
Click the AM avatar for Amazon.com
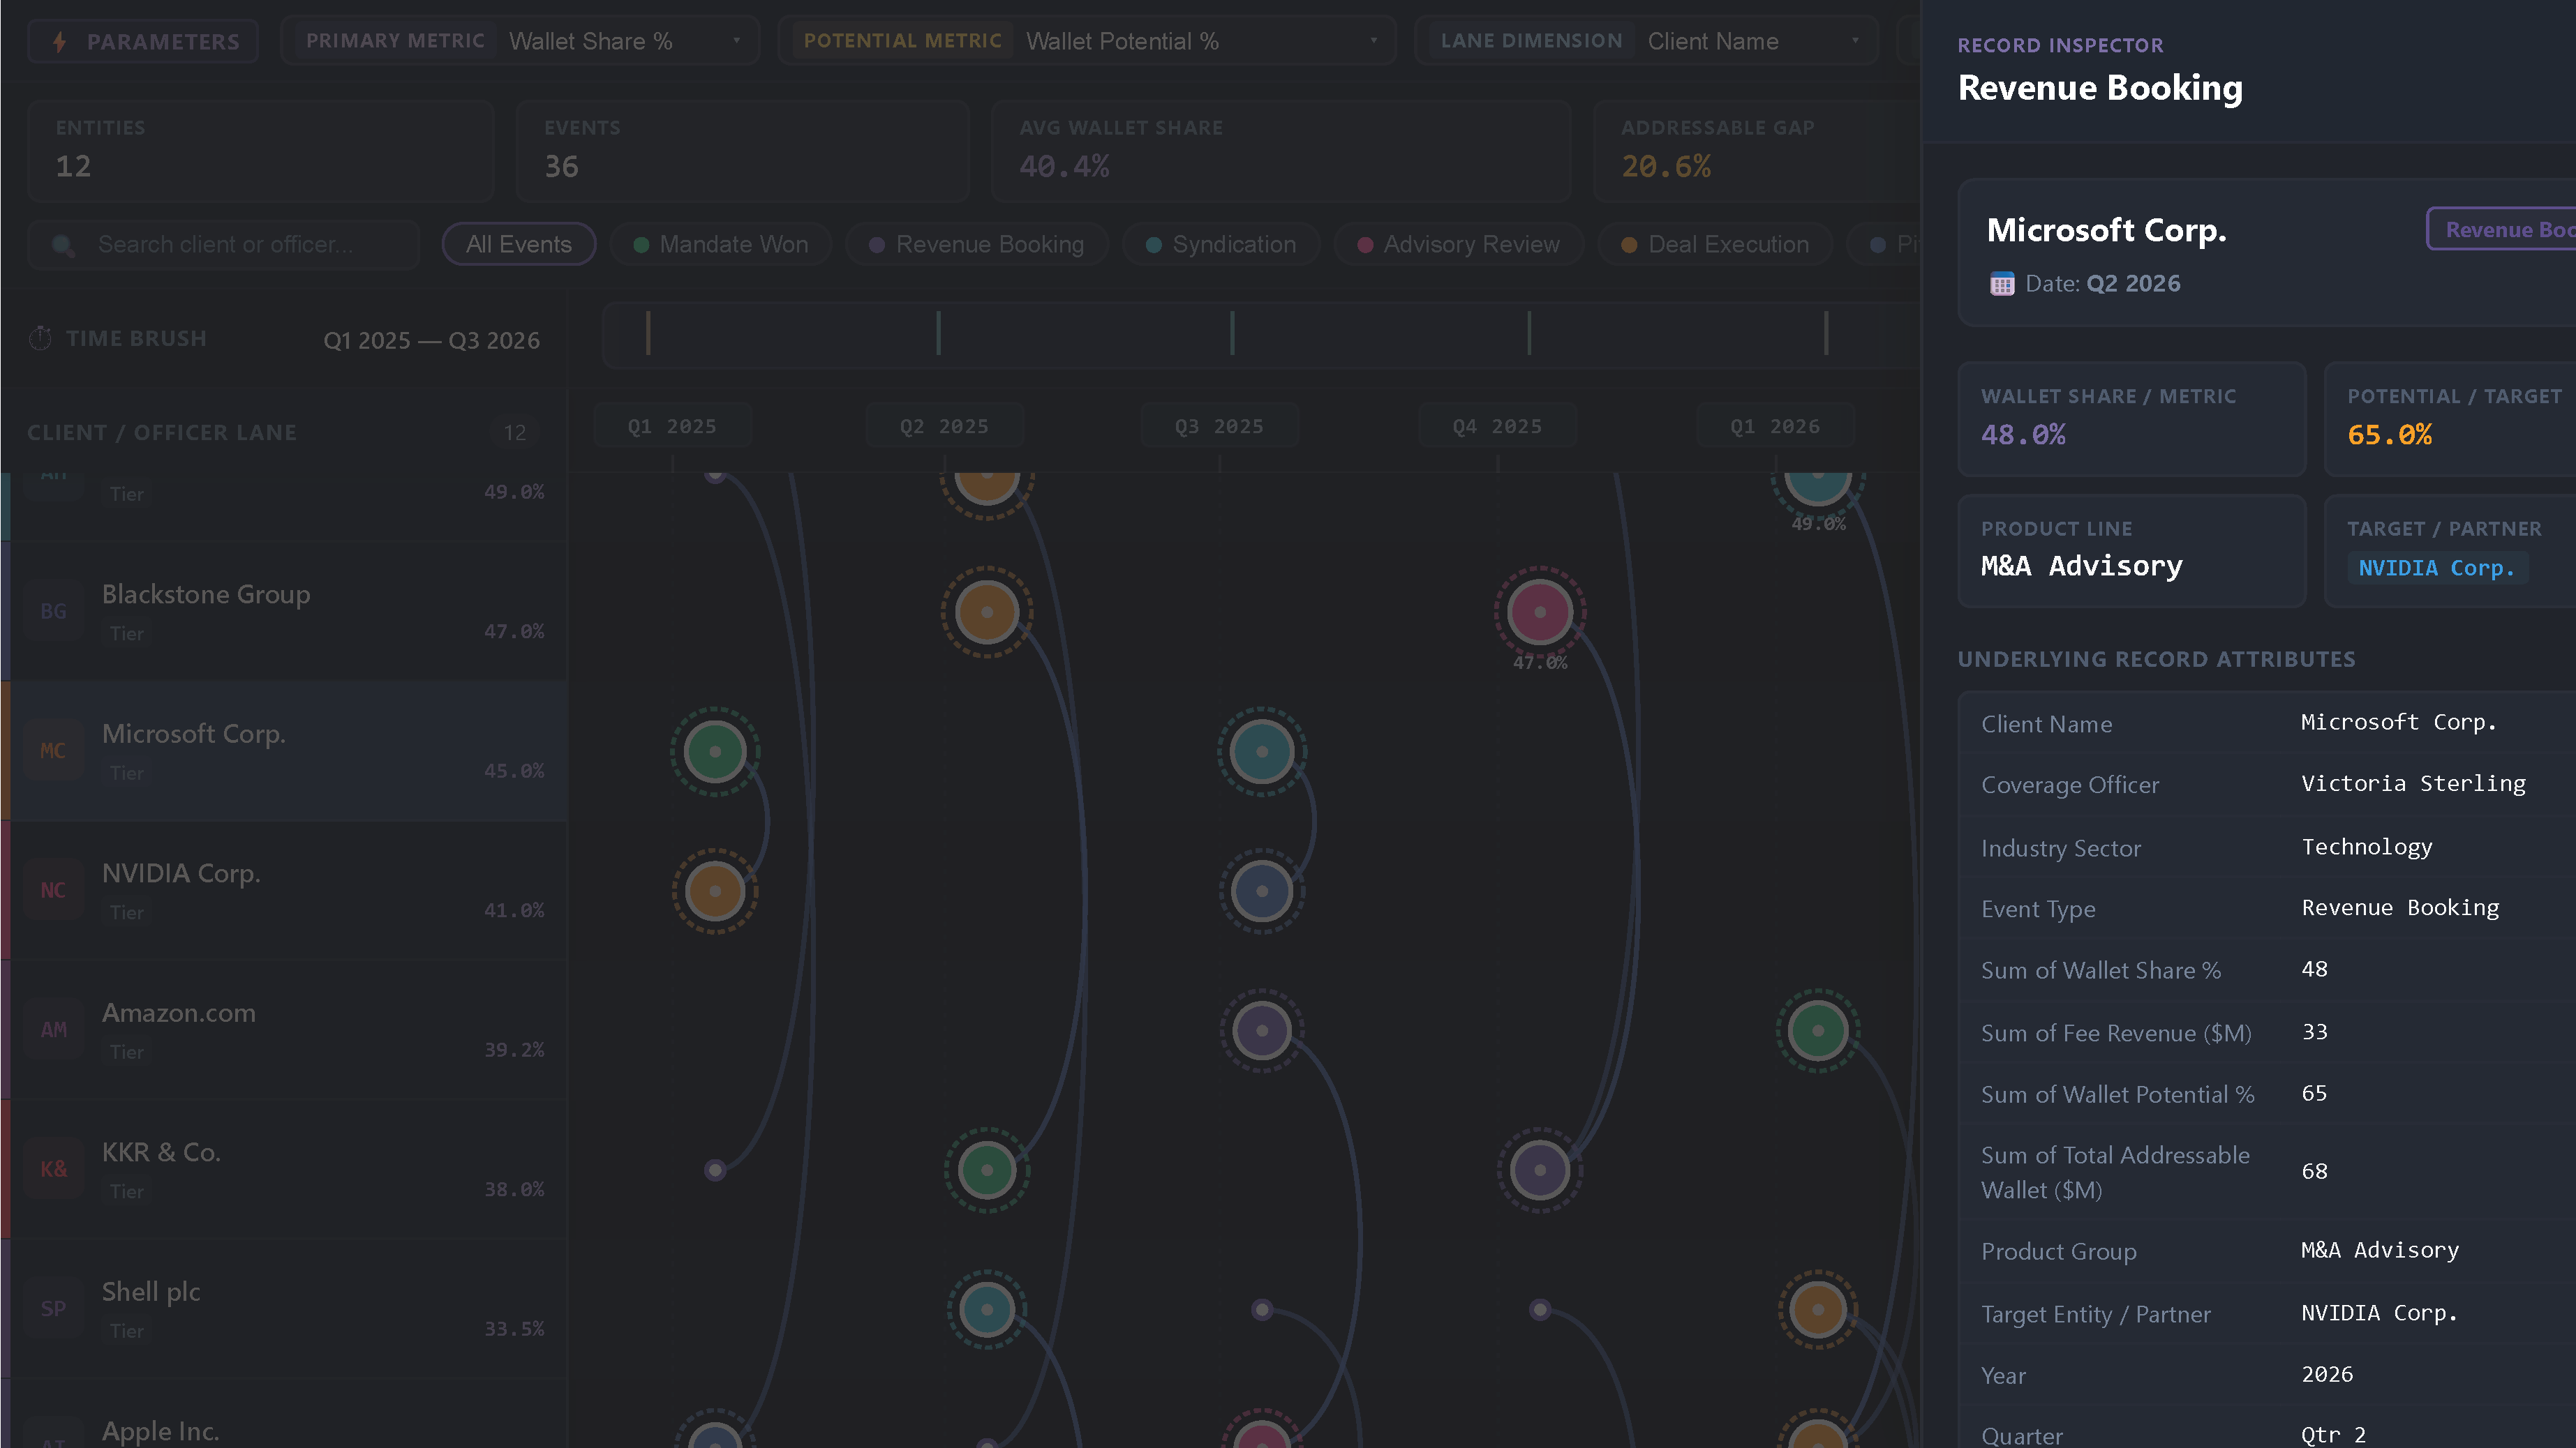point(53,1030)
